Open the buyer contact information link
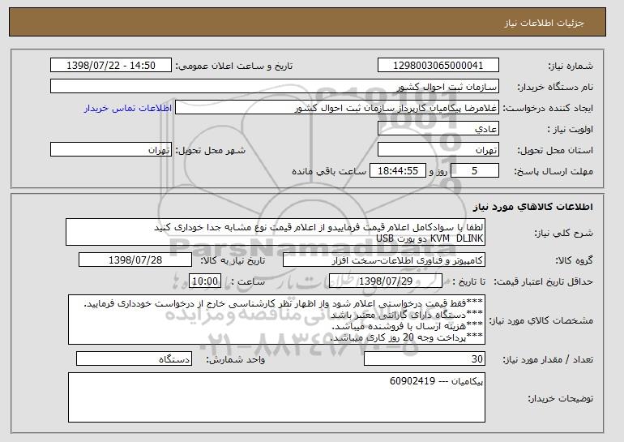 point(128,109)
